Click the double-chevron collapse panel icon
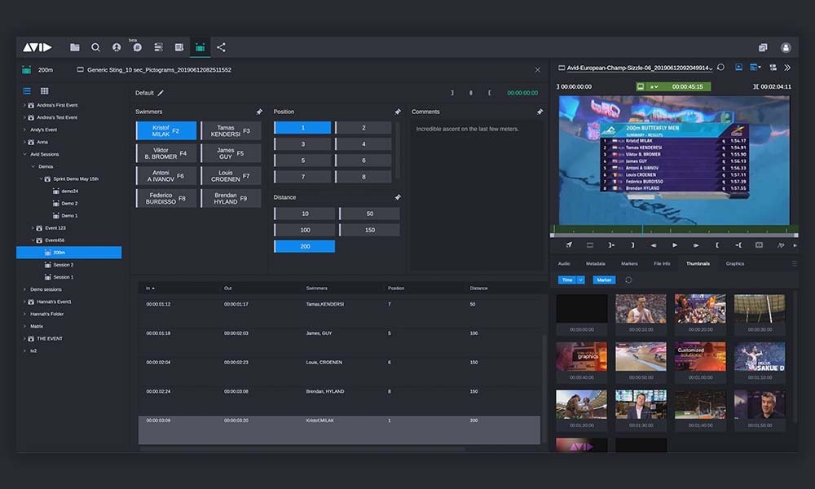Screen dimensions: 815x489 coord(787,68)
